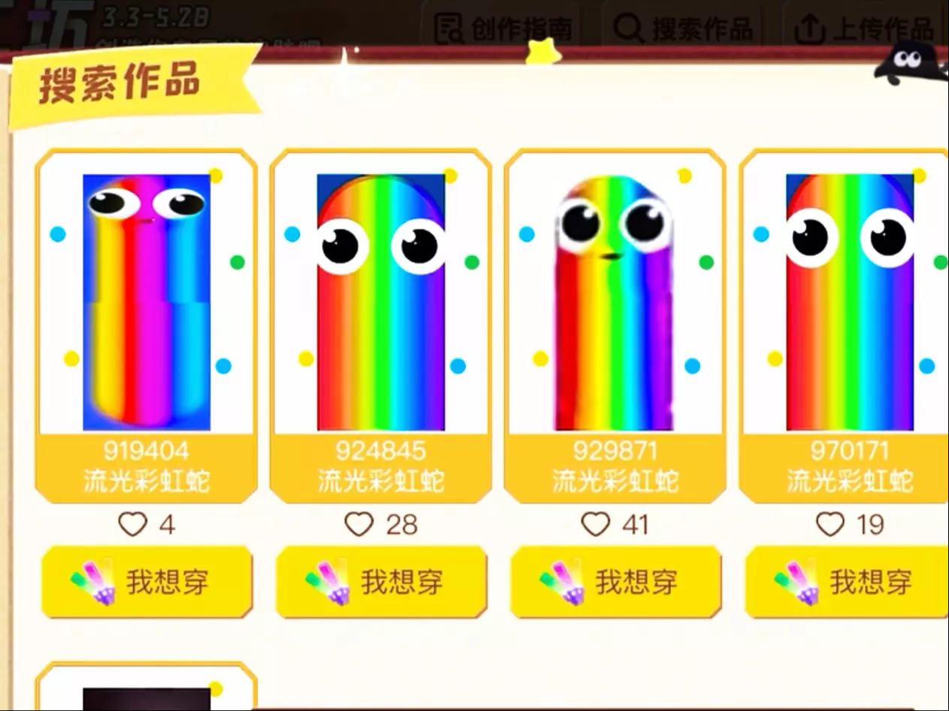949x711 pixels.
Task: Choose 我想穿 under skin 924845
Action: pyautogui.click(x=382, y=582)
